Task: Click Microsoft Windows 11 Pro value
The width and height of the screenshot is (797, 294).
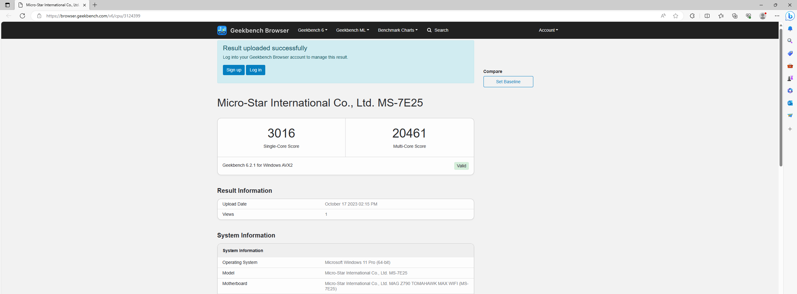Action: [357, 262]
